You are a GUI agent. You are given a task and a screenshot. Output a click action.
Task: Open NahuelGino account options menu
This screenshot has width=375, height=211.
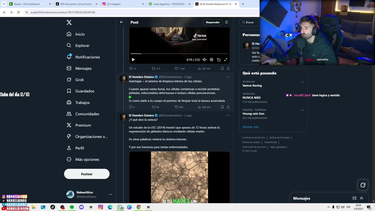pos(110,194)
